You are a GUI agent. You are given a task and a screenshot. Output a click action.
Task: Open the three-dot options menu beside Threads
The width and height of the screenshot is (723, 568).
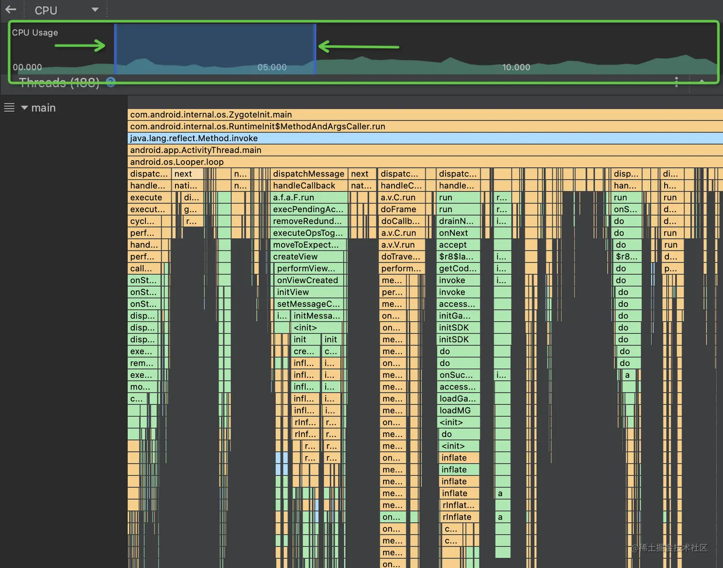click(x=676, y=82)
